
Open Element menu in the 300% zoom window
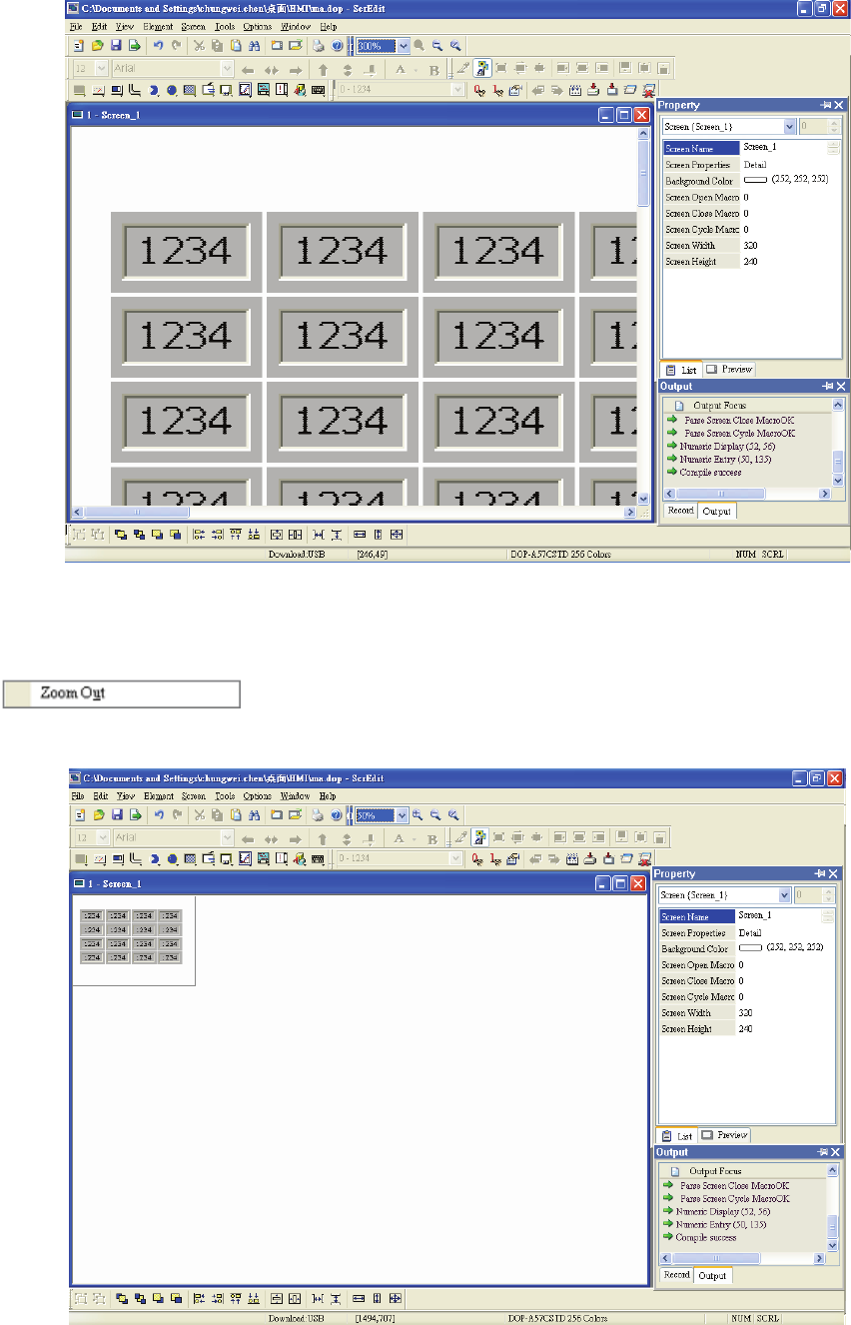[x=159, y=26]
